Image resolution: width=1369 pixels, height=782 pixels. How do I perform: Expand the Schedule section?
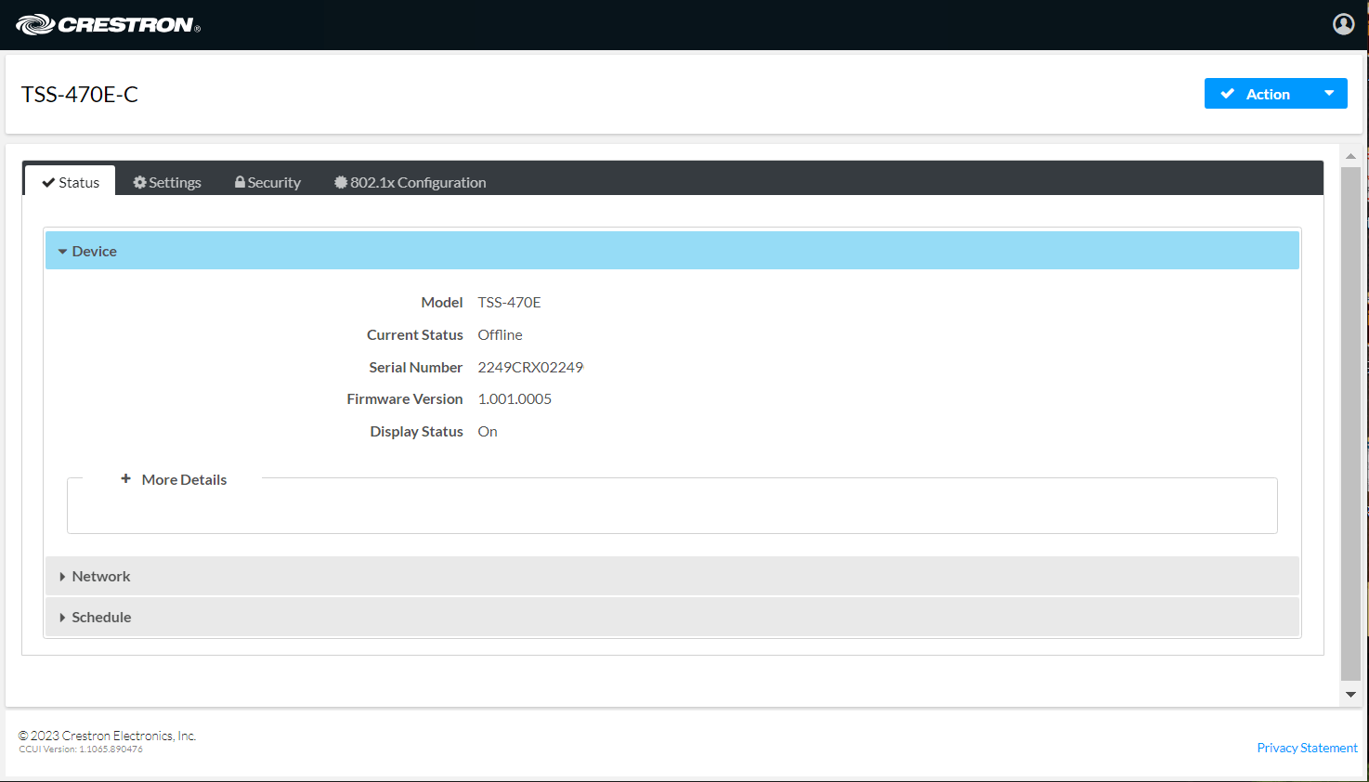click(x=672, y=617)
